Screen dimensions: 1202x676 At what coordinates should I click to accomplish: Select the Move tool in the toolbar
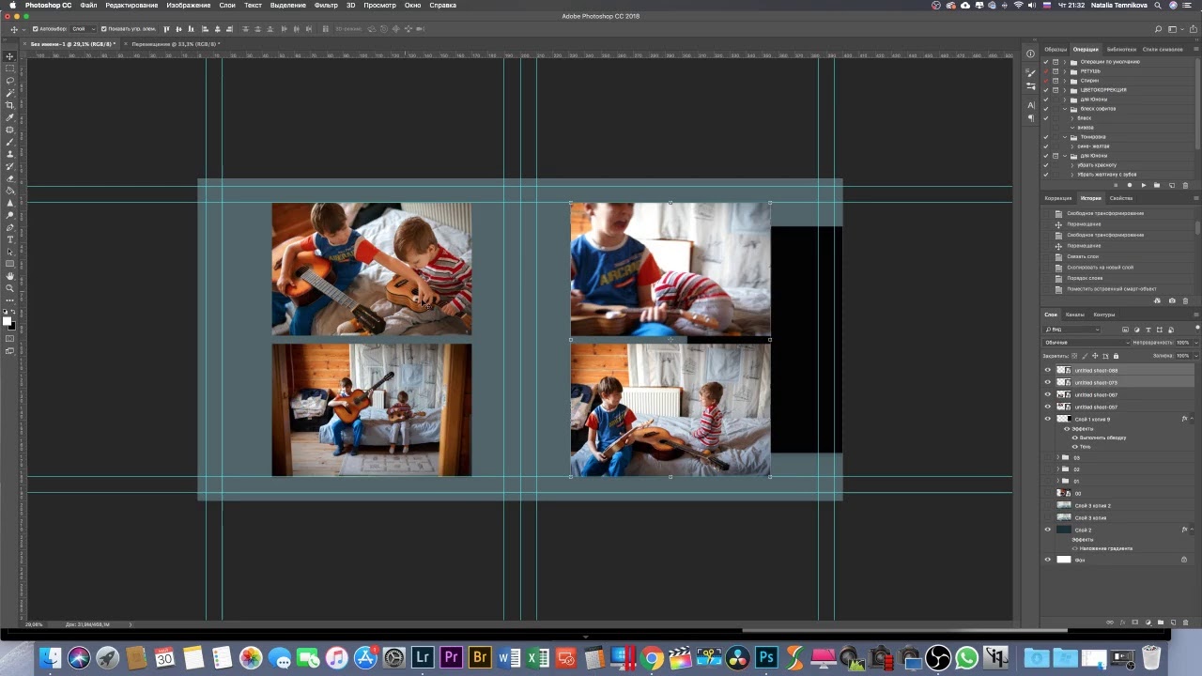click(x=10, y=56)
